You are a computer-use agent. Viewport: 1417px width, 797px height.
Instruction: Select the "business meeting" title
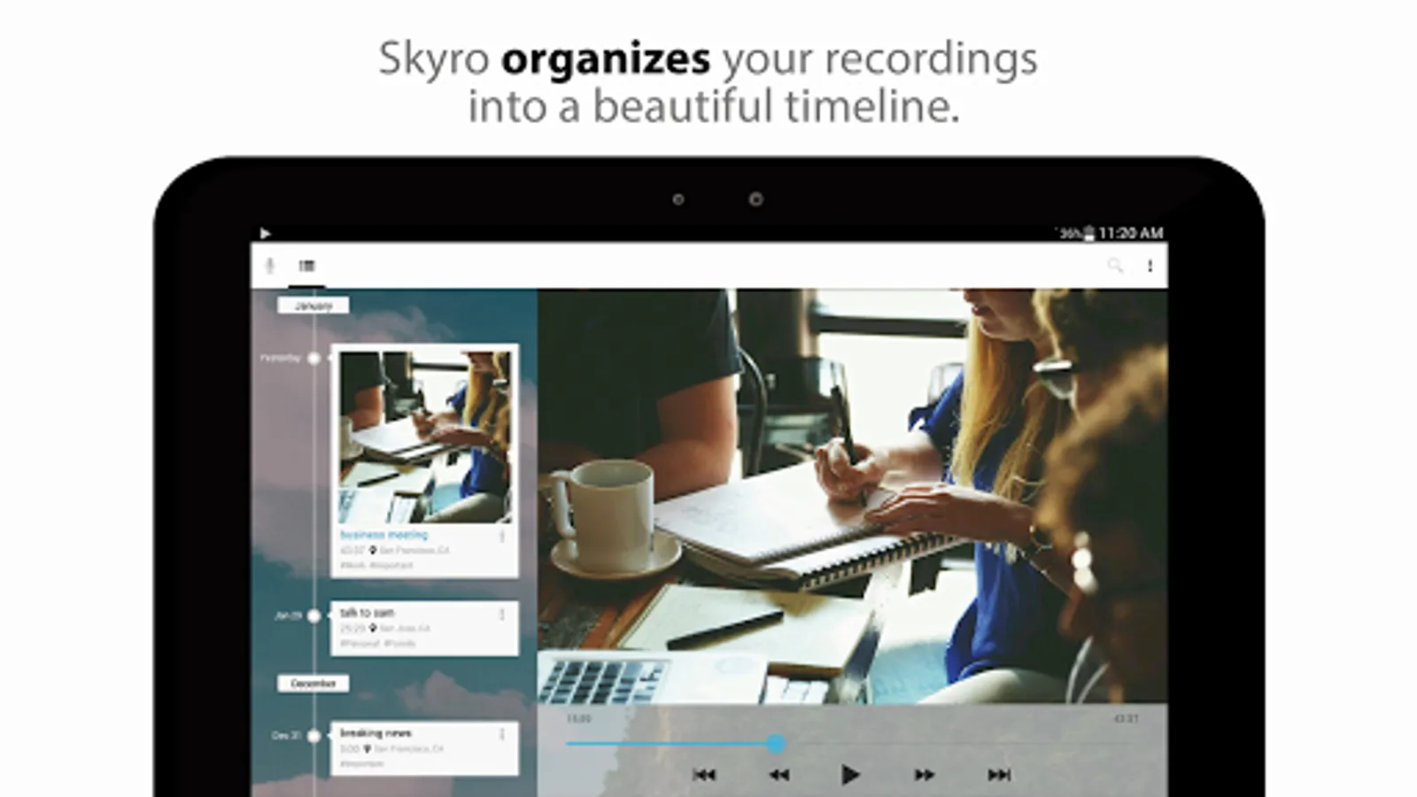384,535
